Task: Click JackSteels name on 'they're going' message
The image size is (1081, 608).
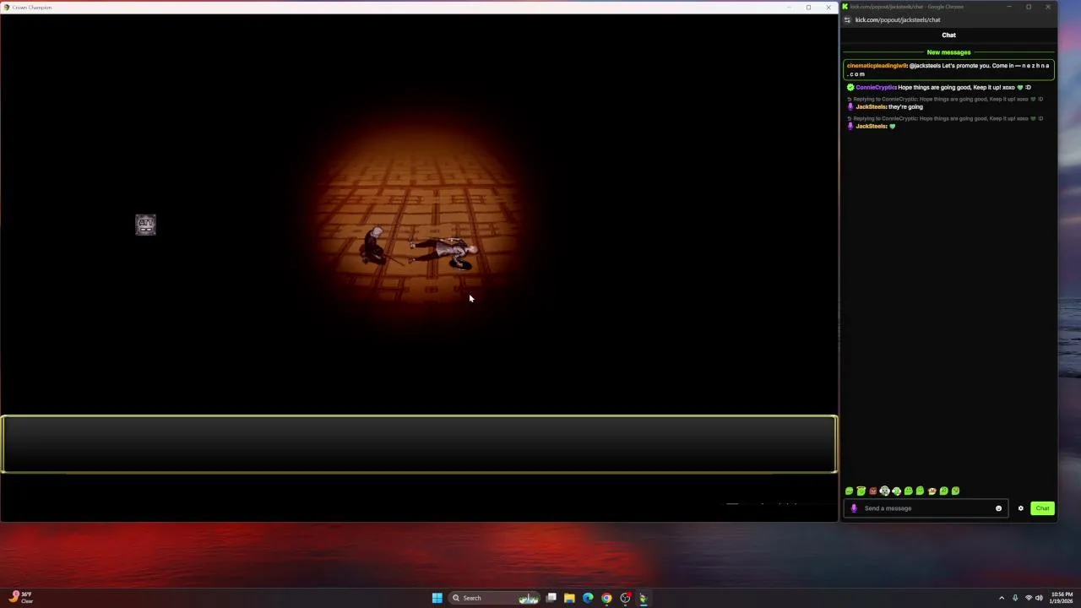Action: (871, 106)
